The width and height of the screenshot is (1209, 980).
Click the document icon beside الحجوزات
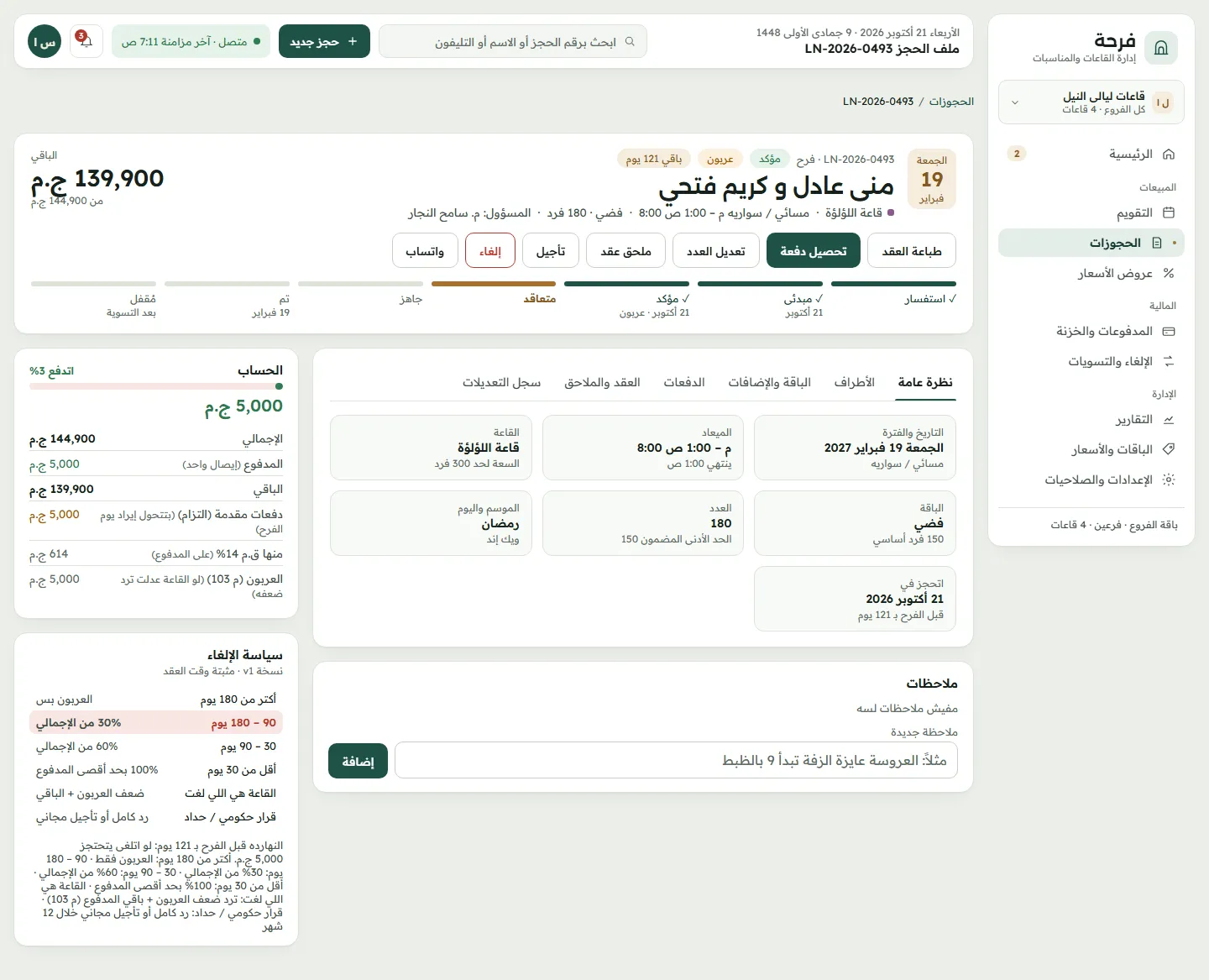click(1157, 244)
